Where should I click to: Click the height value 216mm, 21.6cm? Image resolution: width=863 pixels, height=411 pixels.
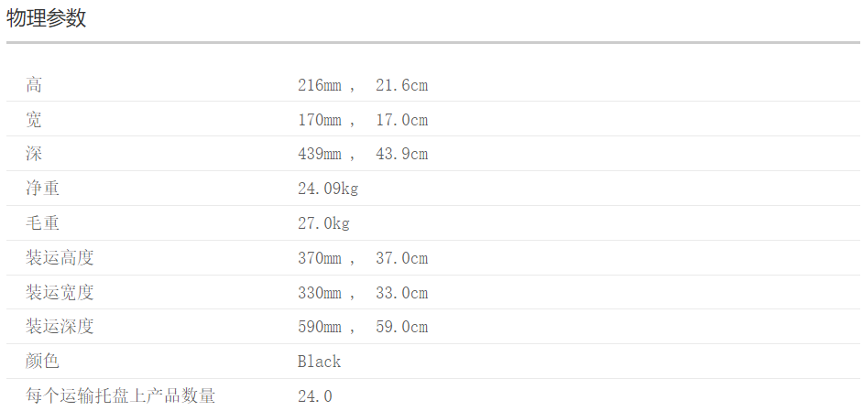[363, 85]
